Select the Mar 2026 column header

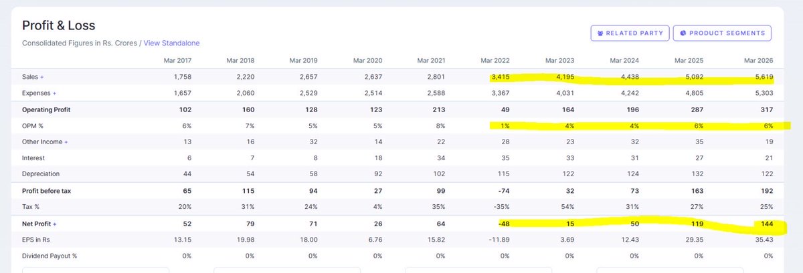click(x=758, y=60)
